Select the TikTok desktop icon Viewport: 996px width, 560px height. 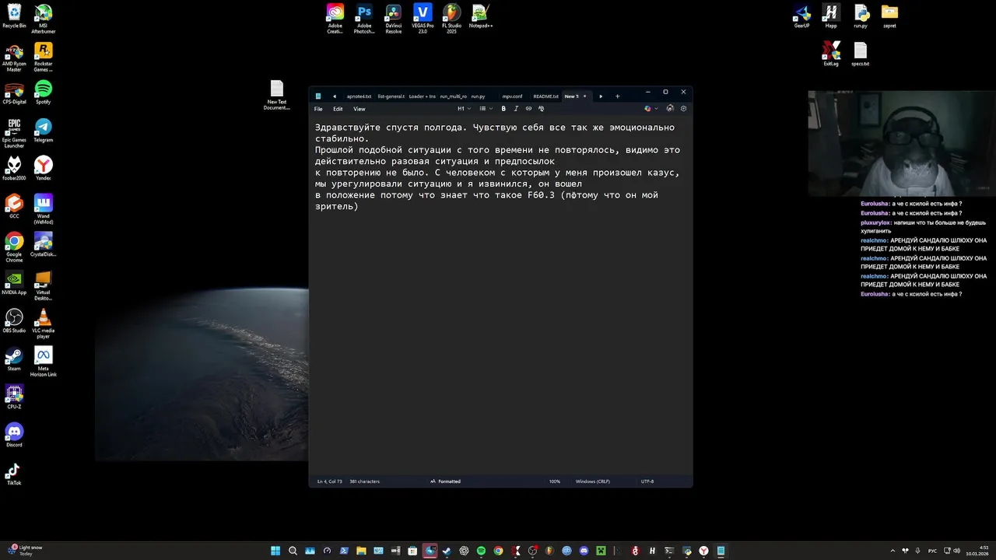(14, 474)
